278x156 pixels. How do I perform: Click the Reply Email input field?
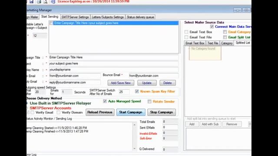click(75, 82)
